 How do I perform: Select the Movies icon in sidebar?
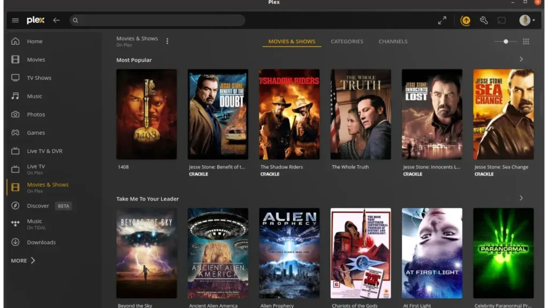[14, 59]
